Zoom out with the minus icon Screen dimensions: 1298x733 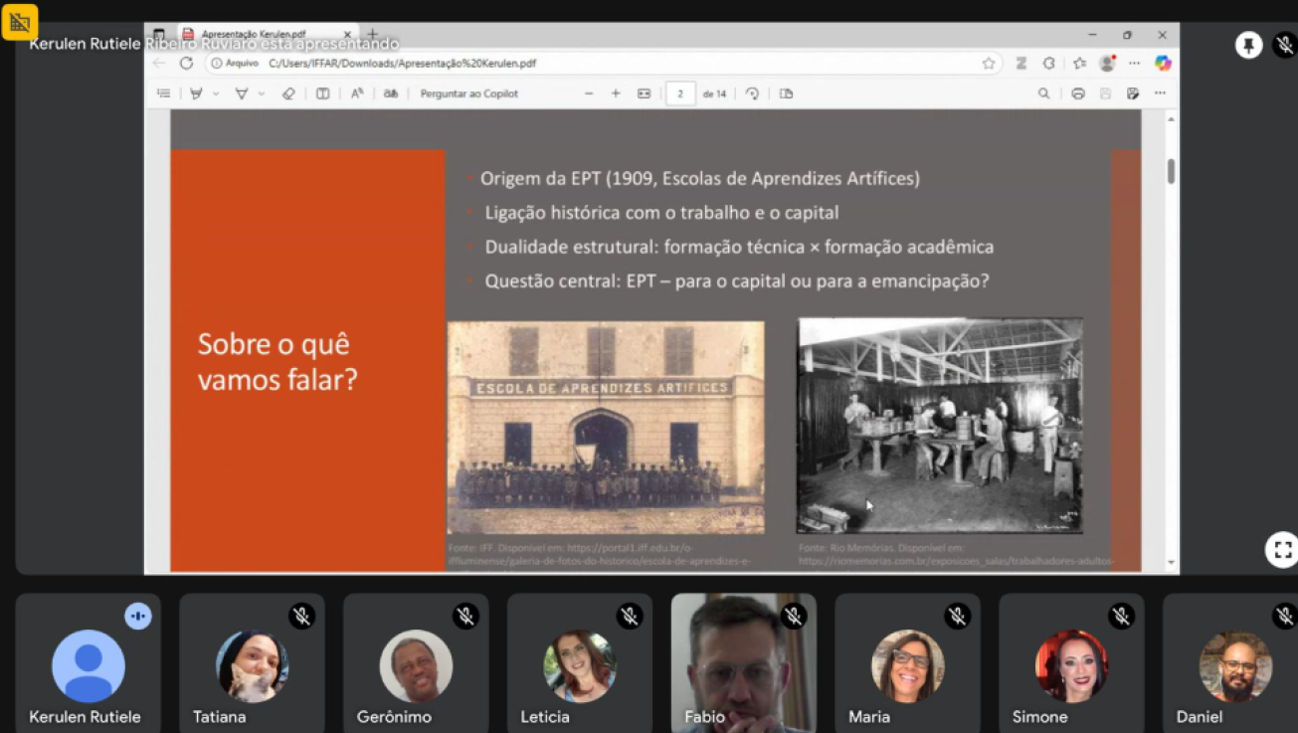coord(589,93)
